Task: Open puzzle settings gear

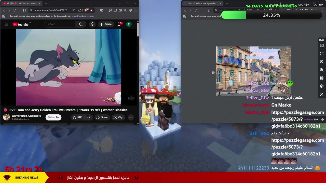Action: pos(322,86)
